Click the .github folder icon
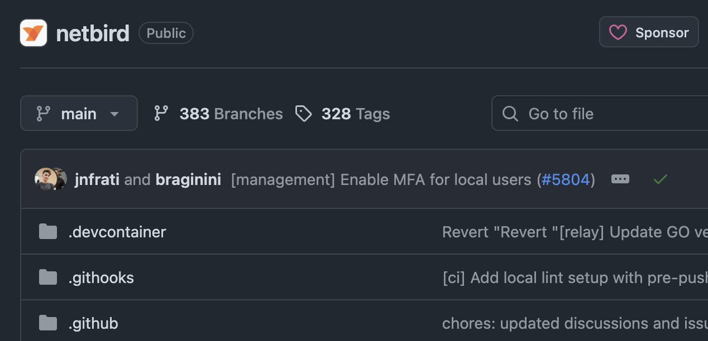 click(x=48, y=323)
